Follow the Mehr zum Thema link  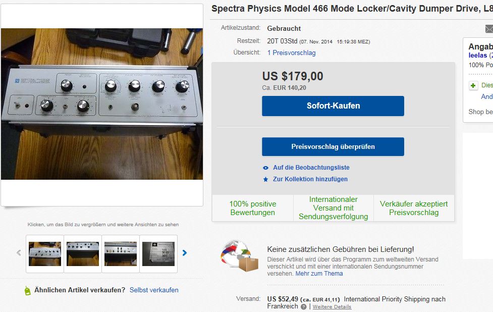click(x=319, y=274)
